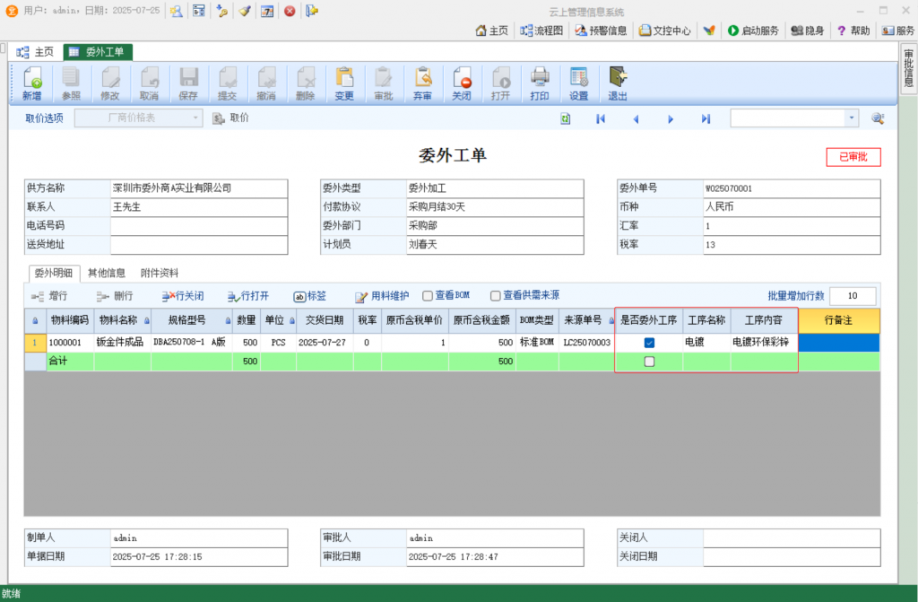Switch to the 附件资料 tab
Image resolution: width=918 pixels, height=602 pixels.
click(x=160, y=273)
